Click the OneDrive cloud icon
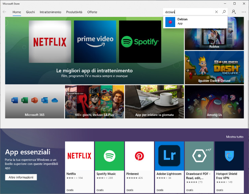 (55, 100)
